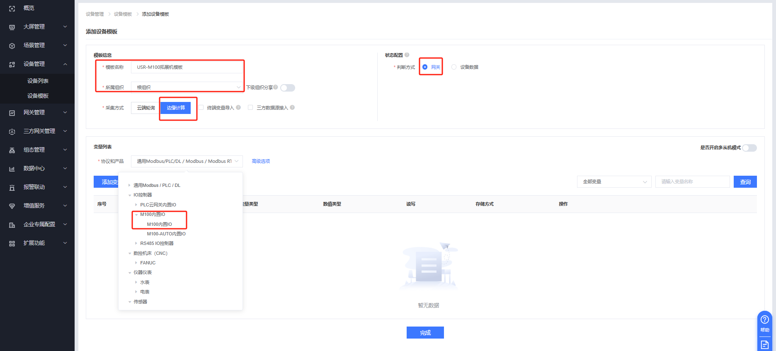Open the 帮助 help icon

764,320
